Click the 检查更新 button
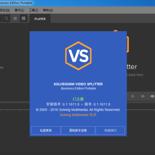 pyautogui.click(x=46, y=130)
